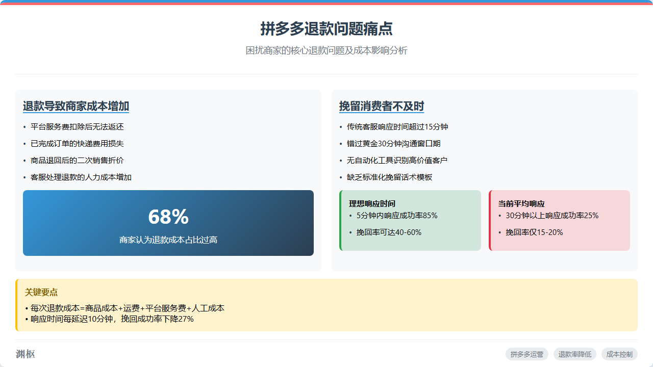The width and height of the screenshot is (653, 367).
Task: Click the 成本控制 tag
Action: (619, 354)
